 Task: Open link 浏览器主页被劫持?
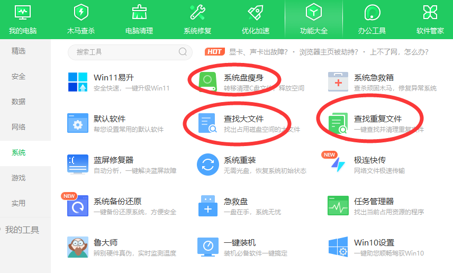click(329, 52)
